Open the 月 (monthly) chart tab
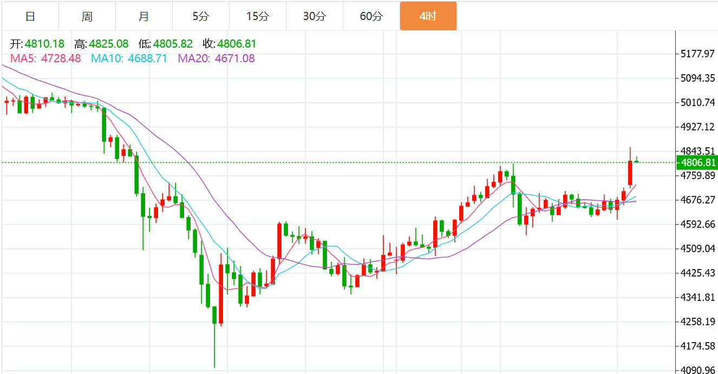The image size is (718, 374). coord(143,16)
